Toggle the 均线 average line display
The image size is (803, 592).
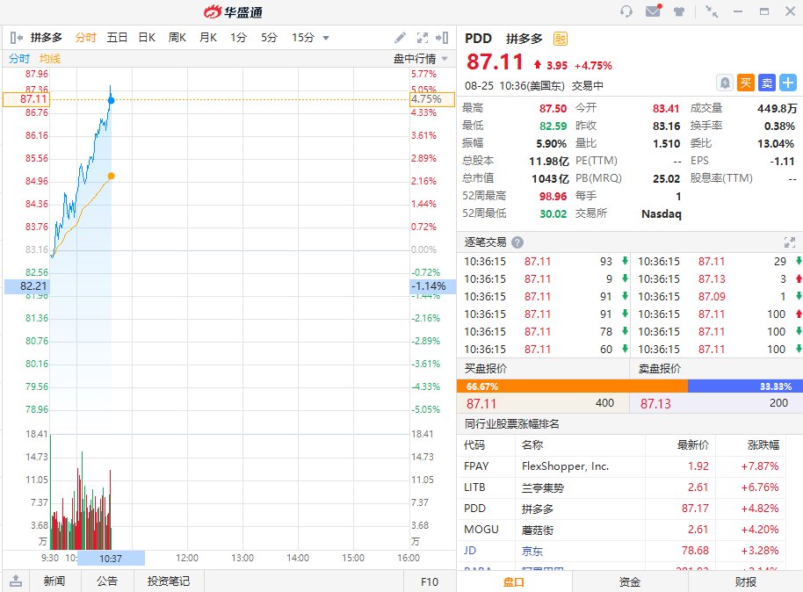50,59
